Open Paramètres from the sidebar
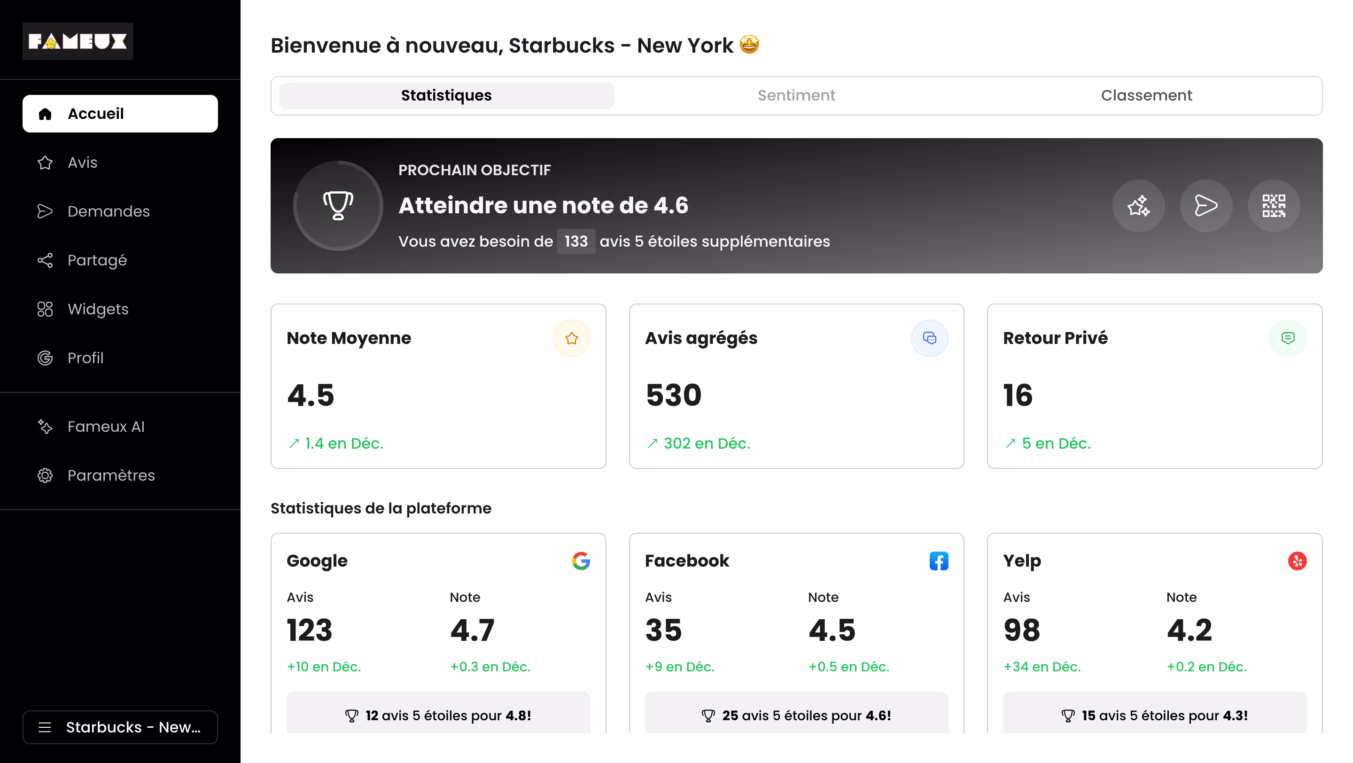 click(111, 475)
